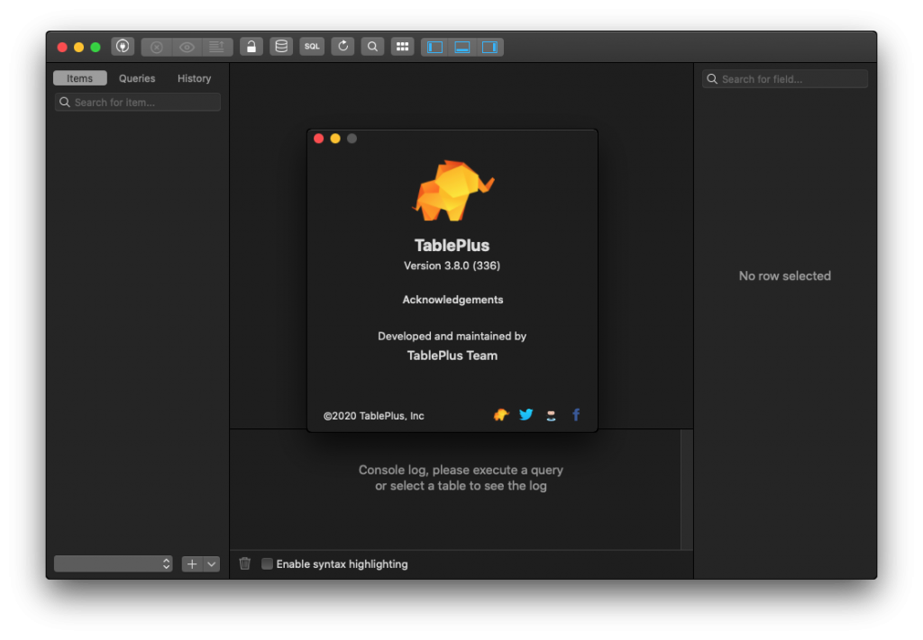The width and height of the screenshot is (923, 640).
Task: Click the Search for field input
Action: tap(785, 78)
